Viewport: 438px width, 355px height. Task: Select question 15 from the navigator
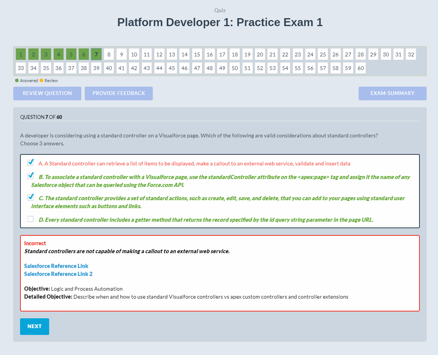coord(197,54)
